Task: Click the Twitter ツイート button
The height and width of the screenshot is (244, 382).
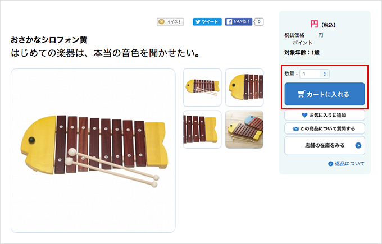Action: 207,22
